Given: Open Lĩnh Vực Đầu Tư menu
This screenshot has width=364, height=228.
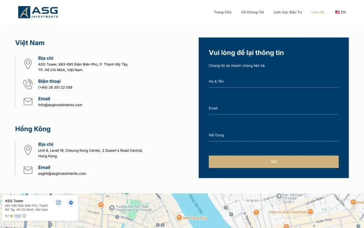Looking at the screenshot, I should pyautogui.click(x=287, y=12).
